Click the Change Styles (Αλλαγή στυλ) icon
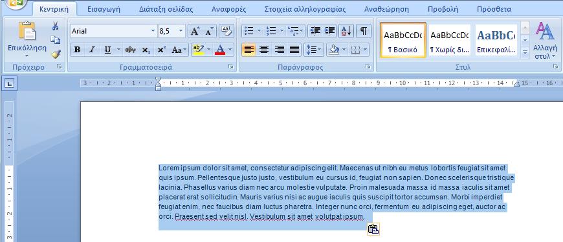Viewport: 563px width, 242px height. pos(545,32)
